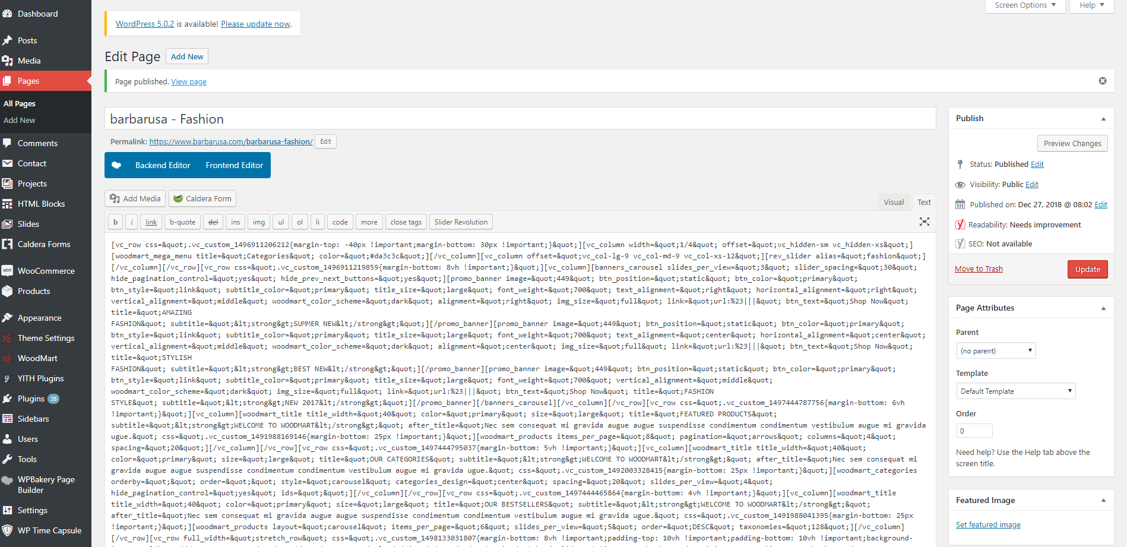Open the Parent page dropdown
The image size is (1127, 547).
tap(996, 350)
